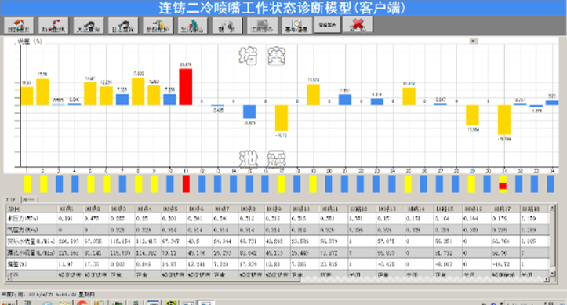
Task: Click the third toolbar history query icon
Action: point(89,26)
